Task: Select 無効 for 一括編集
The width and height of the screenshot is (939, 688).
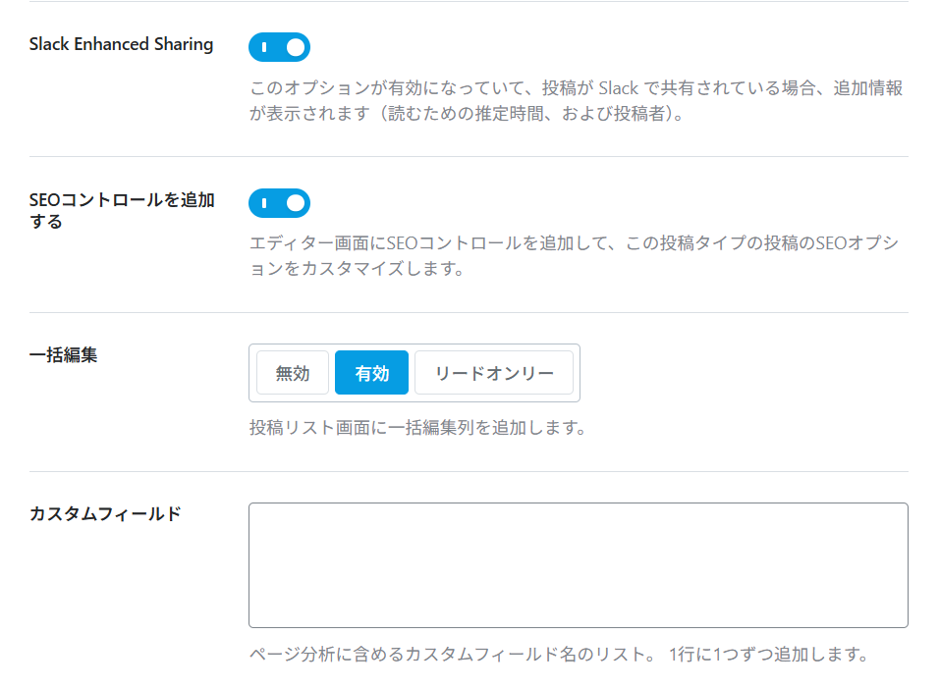Action: coord(293,373)
